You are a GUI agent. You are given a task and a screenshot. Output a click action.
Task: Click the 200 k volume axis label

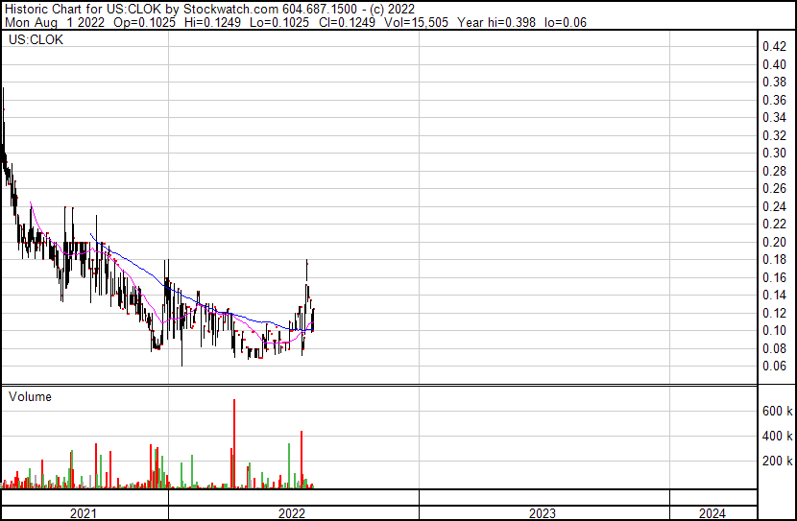[x=778, y=461]
